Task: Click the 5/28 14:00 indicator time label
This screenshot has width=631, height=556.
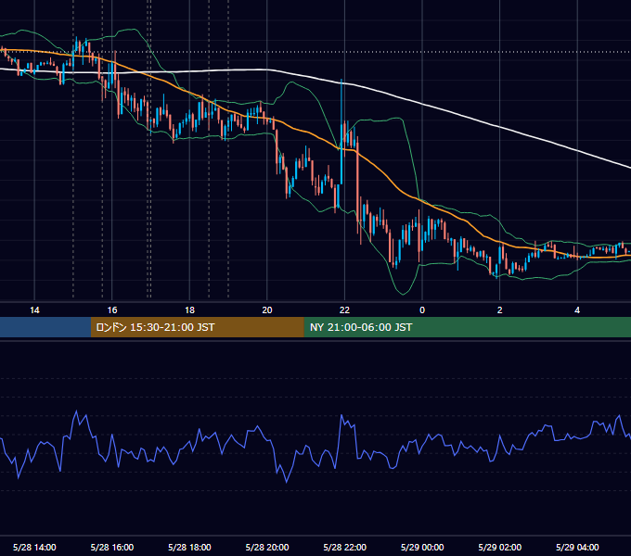Action: coord(34,547)
